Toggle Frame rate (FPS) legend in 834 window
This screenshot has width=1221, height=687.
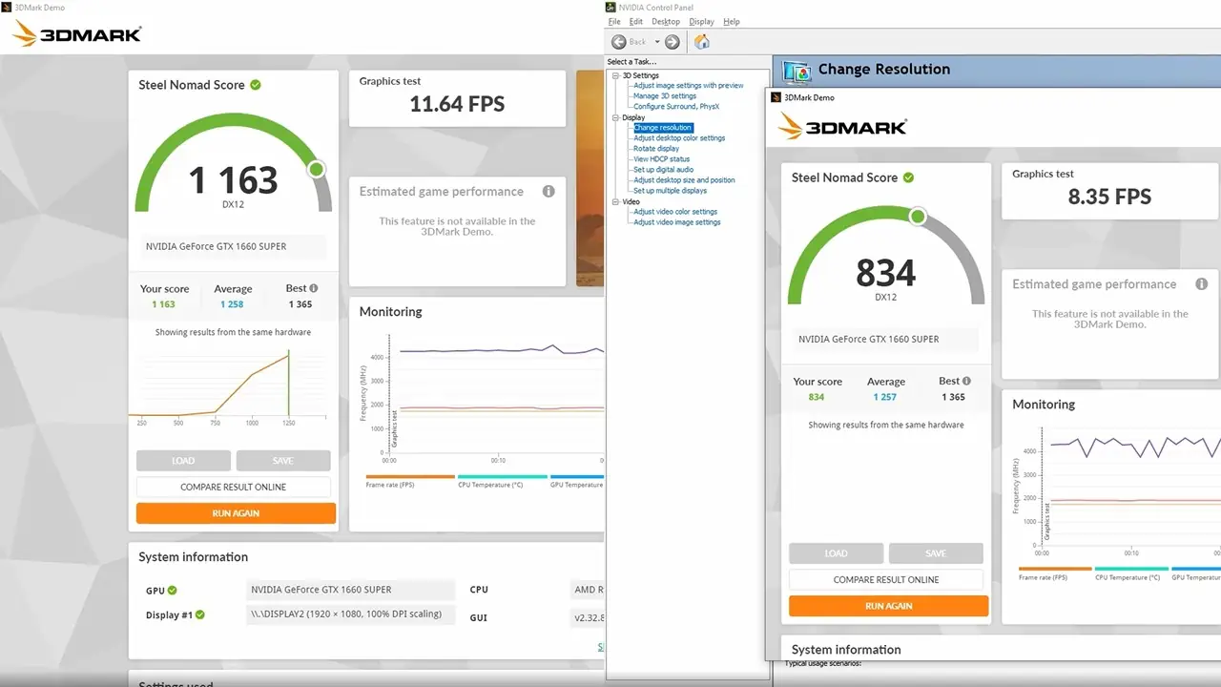point(1055,573)
